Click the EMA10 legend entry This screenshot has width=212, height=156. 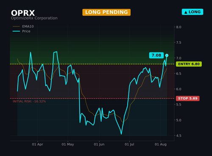23,26
